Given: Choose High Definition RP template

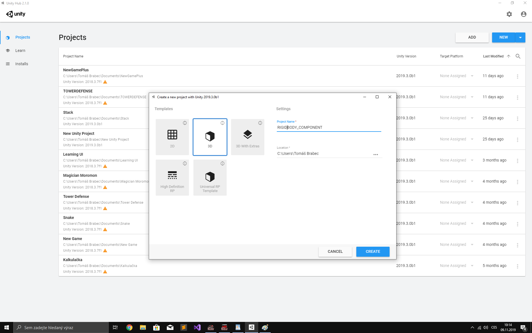Looking at the screenshot, I should pyautogui.click(x=172, y=178).
